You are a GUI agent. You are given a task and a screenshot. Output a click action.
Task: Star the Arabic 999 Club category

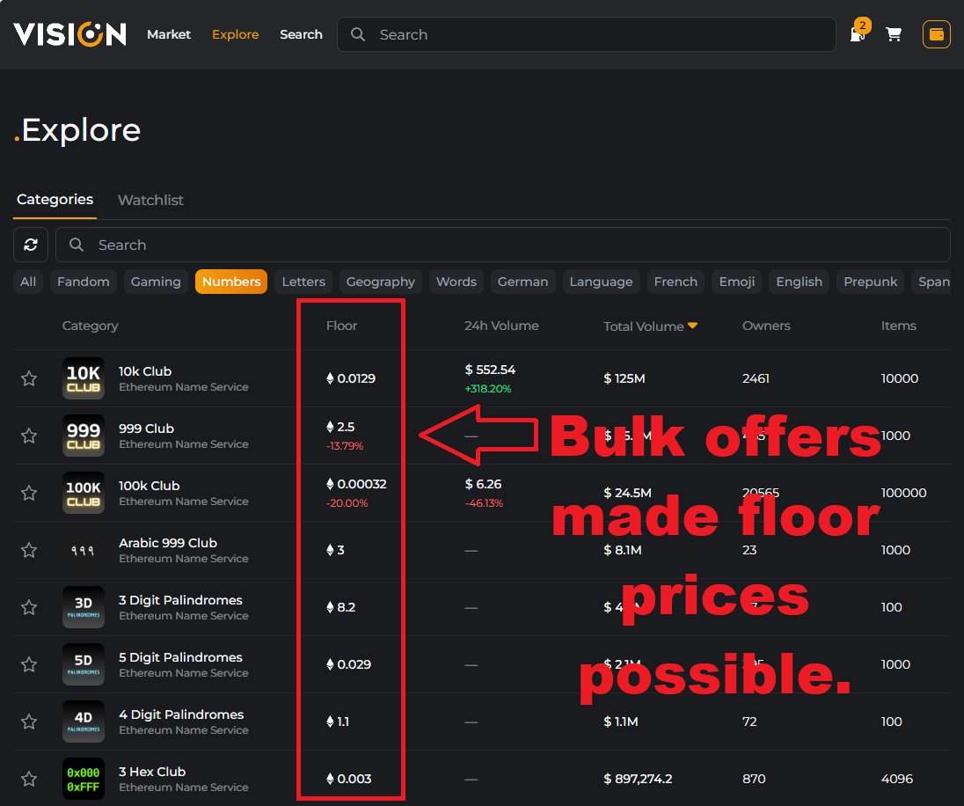(x=29, y=550)
